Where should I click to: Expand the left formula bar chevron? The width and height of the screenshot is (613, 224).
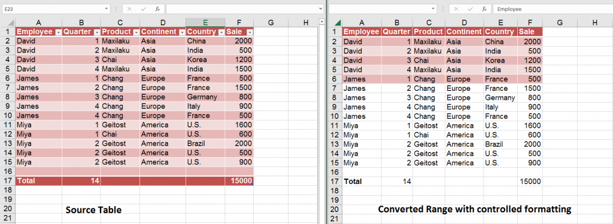(321, 8)
